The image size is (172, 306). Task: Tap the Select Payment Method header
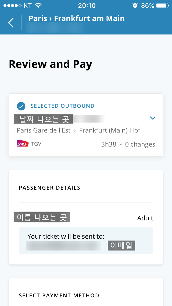[59, 295]
